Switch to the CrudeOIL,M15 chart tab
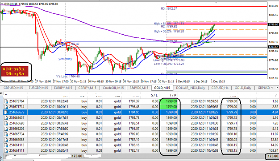Viewport: 279px width, 161px height. [113, 88]
